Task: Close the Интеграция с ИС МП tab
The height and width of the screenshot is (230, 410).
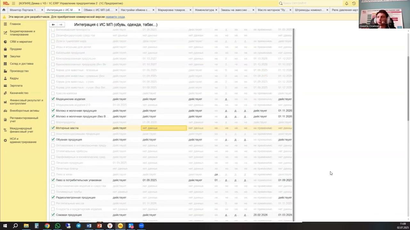Action: 79,10
